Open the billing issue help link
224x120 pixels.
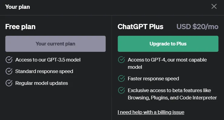pos(151,112)
